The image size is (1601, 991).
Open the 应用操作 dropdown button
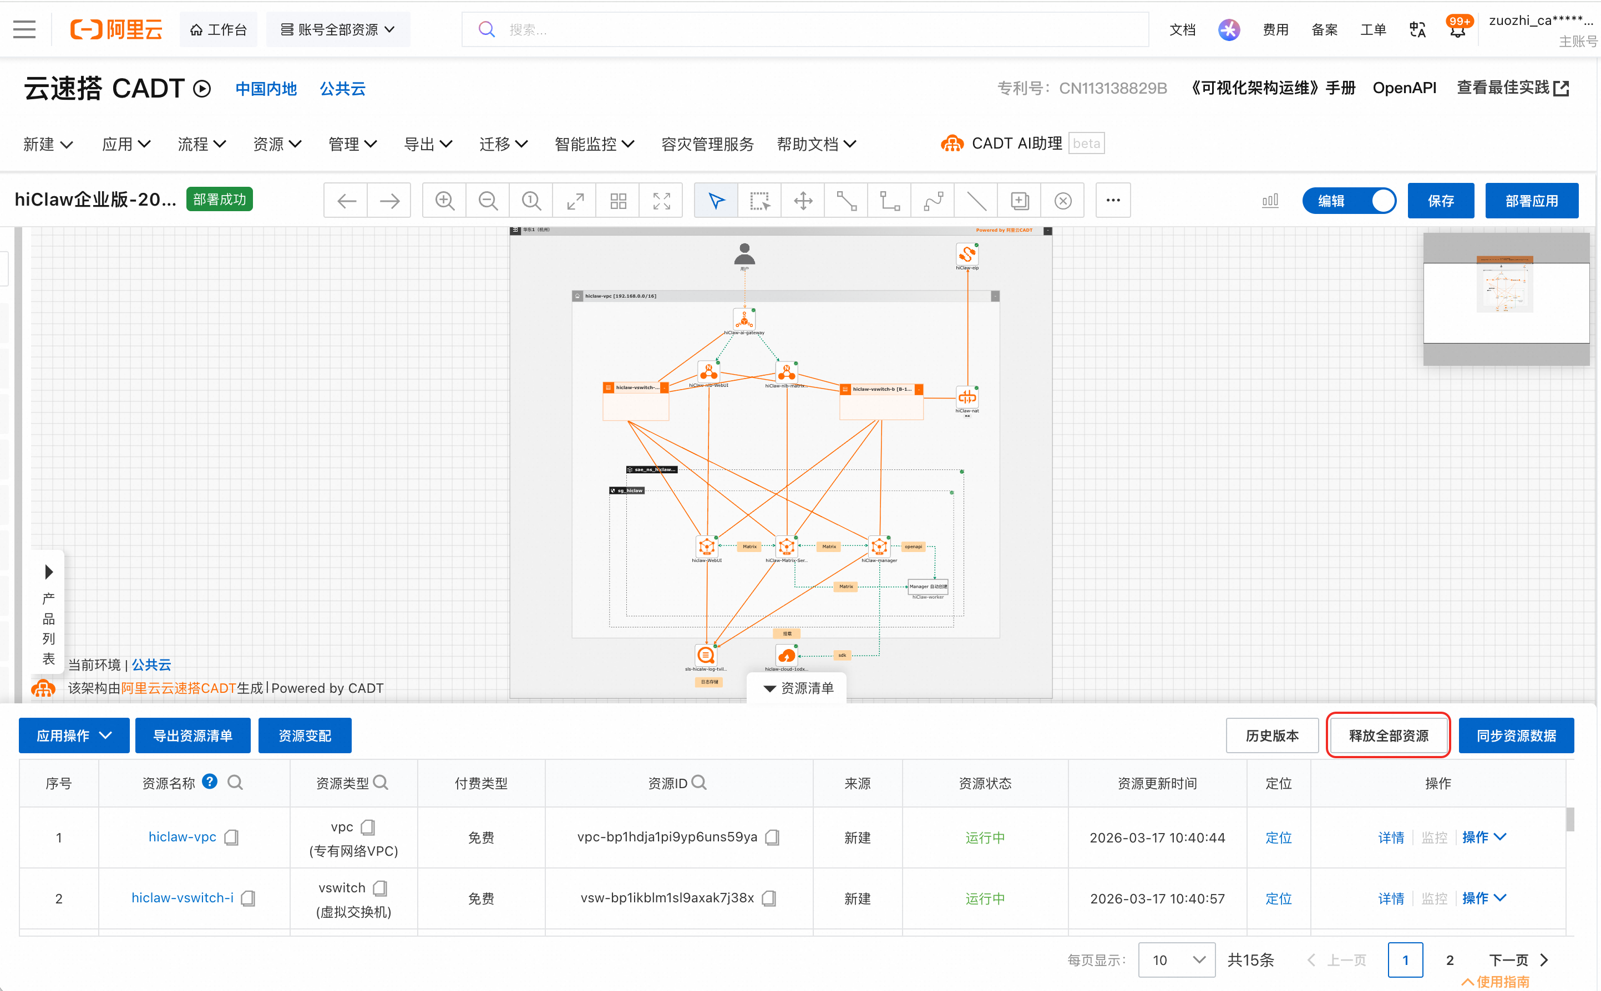(x=74, y=735)
